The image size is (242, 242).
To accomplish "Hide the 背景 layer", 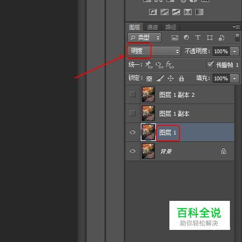I will coord(133,151).
